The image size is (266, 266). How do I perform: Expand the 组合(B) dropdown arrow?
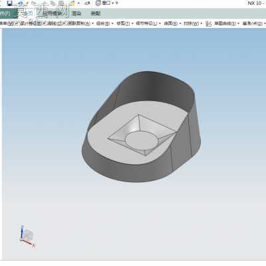pos(112,23)
